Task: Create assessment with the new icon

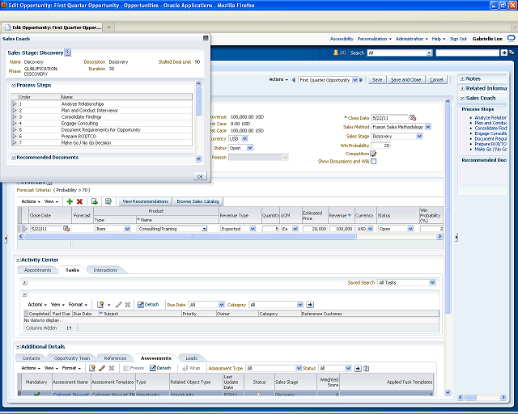Action: (x=91, y=368)
